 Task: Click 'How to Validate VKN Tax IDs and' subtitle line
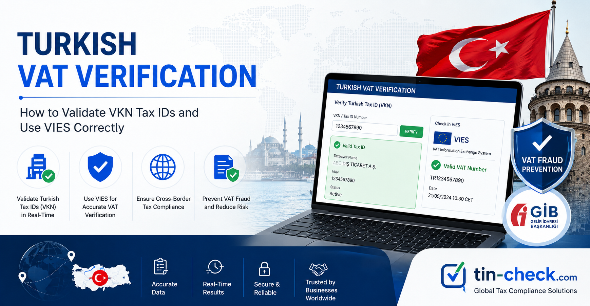(109, 112)
